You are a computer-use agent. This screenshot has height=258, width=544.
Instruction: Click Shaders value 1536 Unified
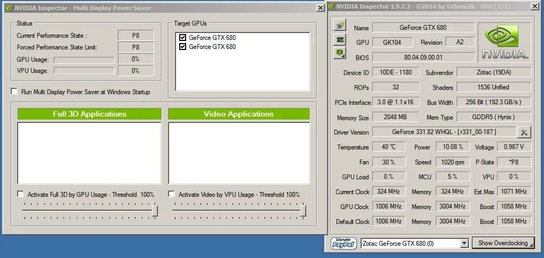tap(494, 87)
